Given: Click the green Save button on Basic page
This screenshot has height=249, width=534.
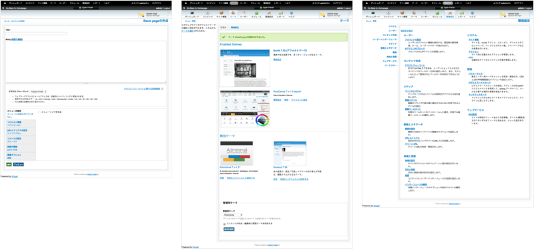Looking at the screenshot, I should 9,164.
